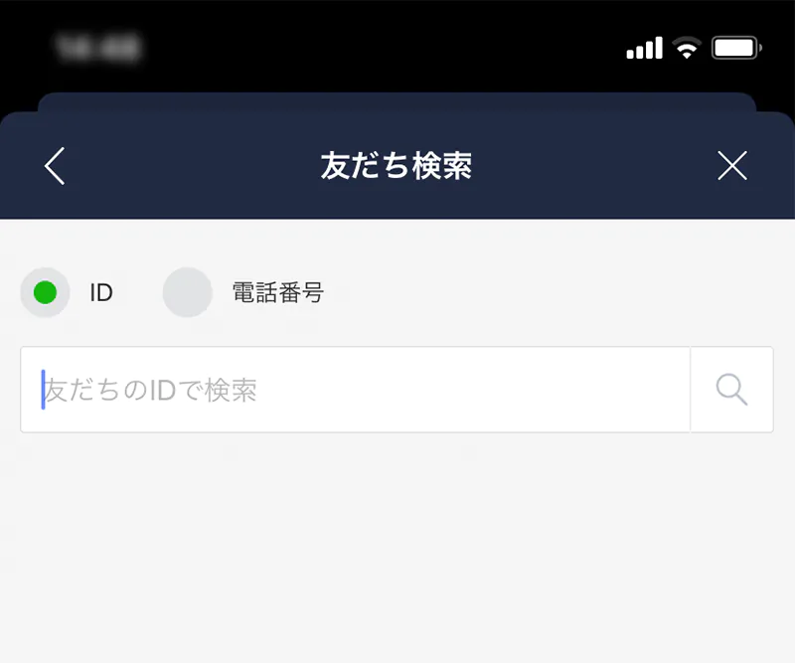
Task: Click the placeholder text 友だちのIDで検索
Action: tap(151, 390)
